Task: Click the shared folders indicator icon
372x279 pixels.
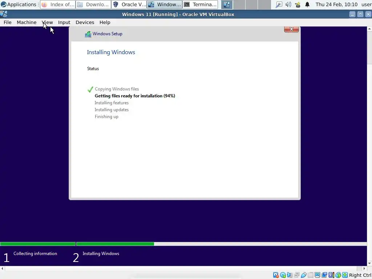Action: pos(310,275)
